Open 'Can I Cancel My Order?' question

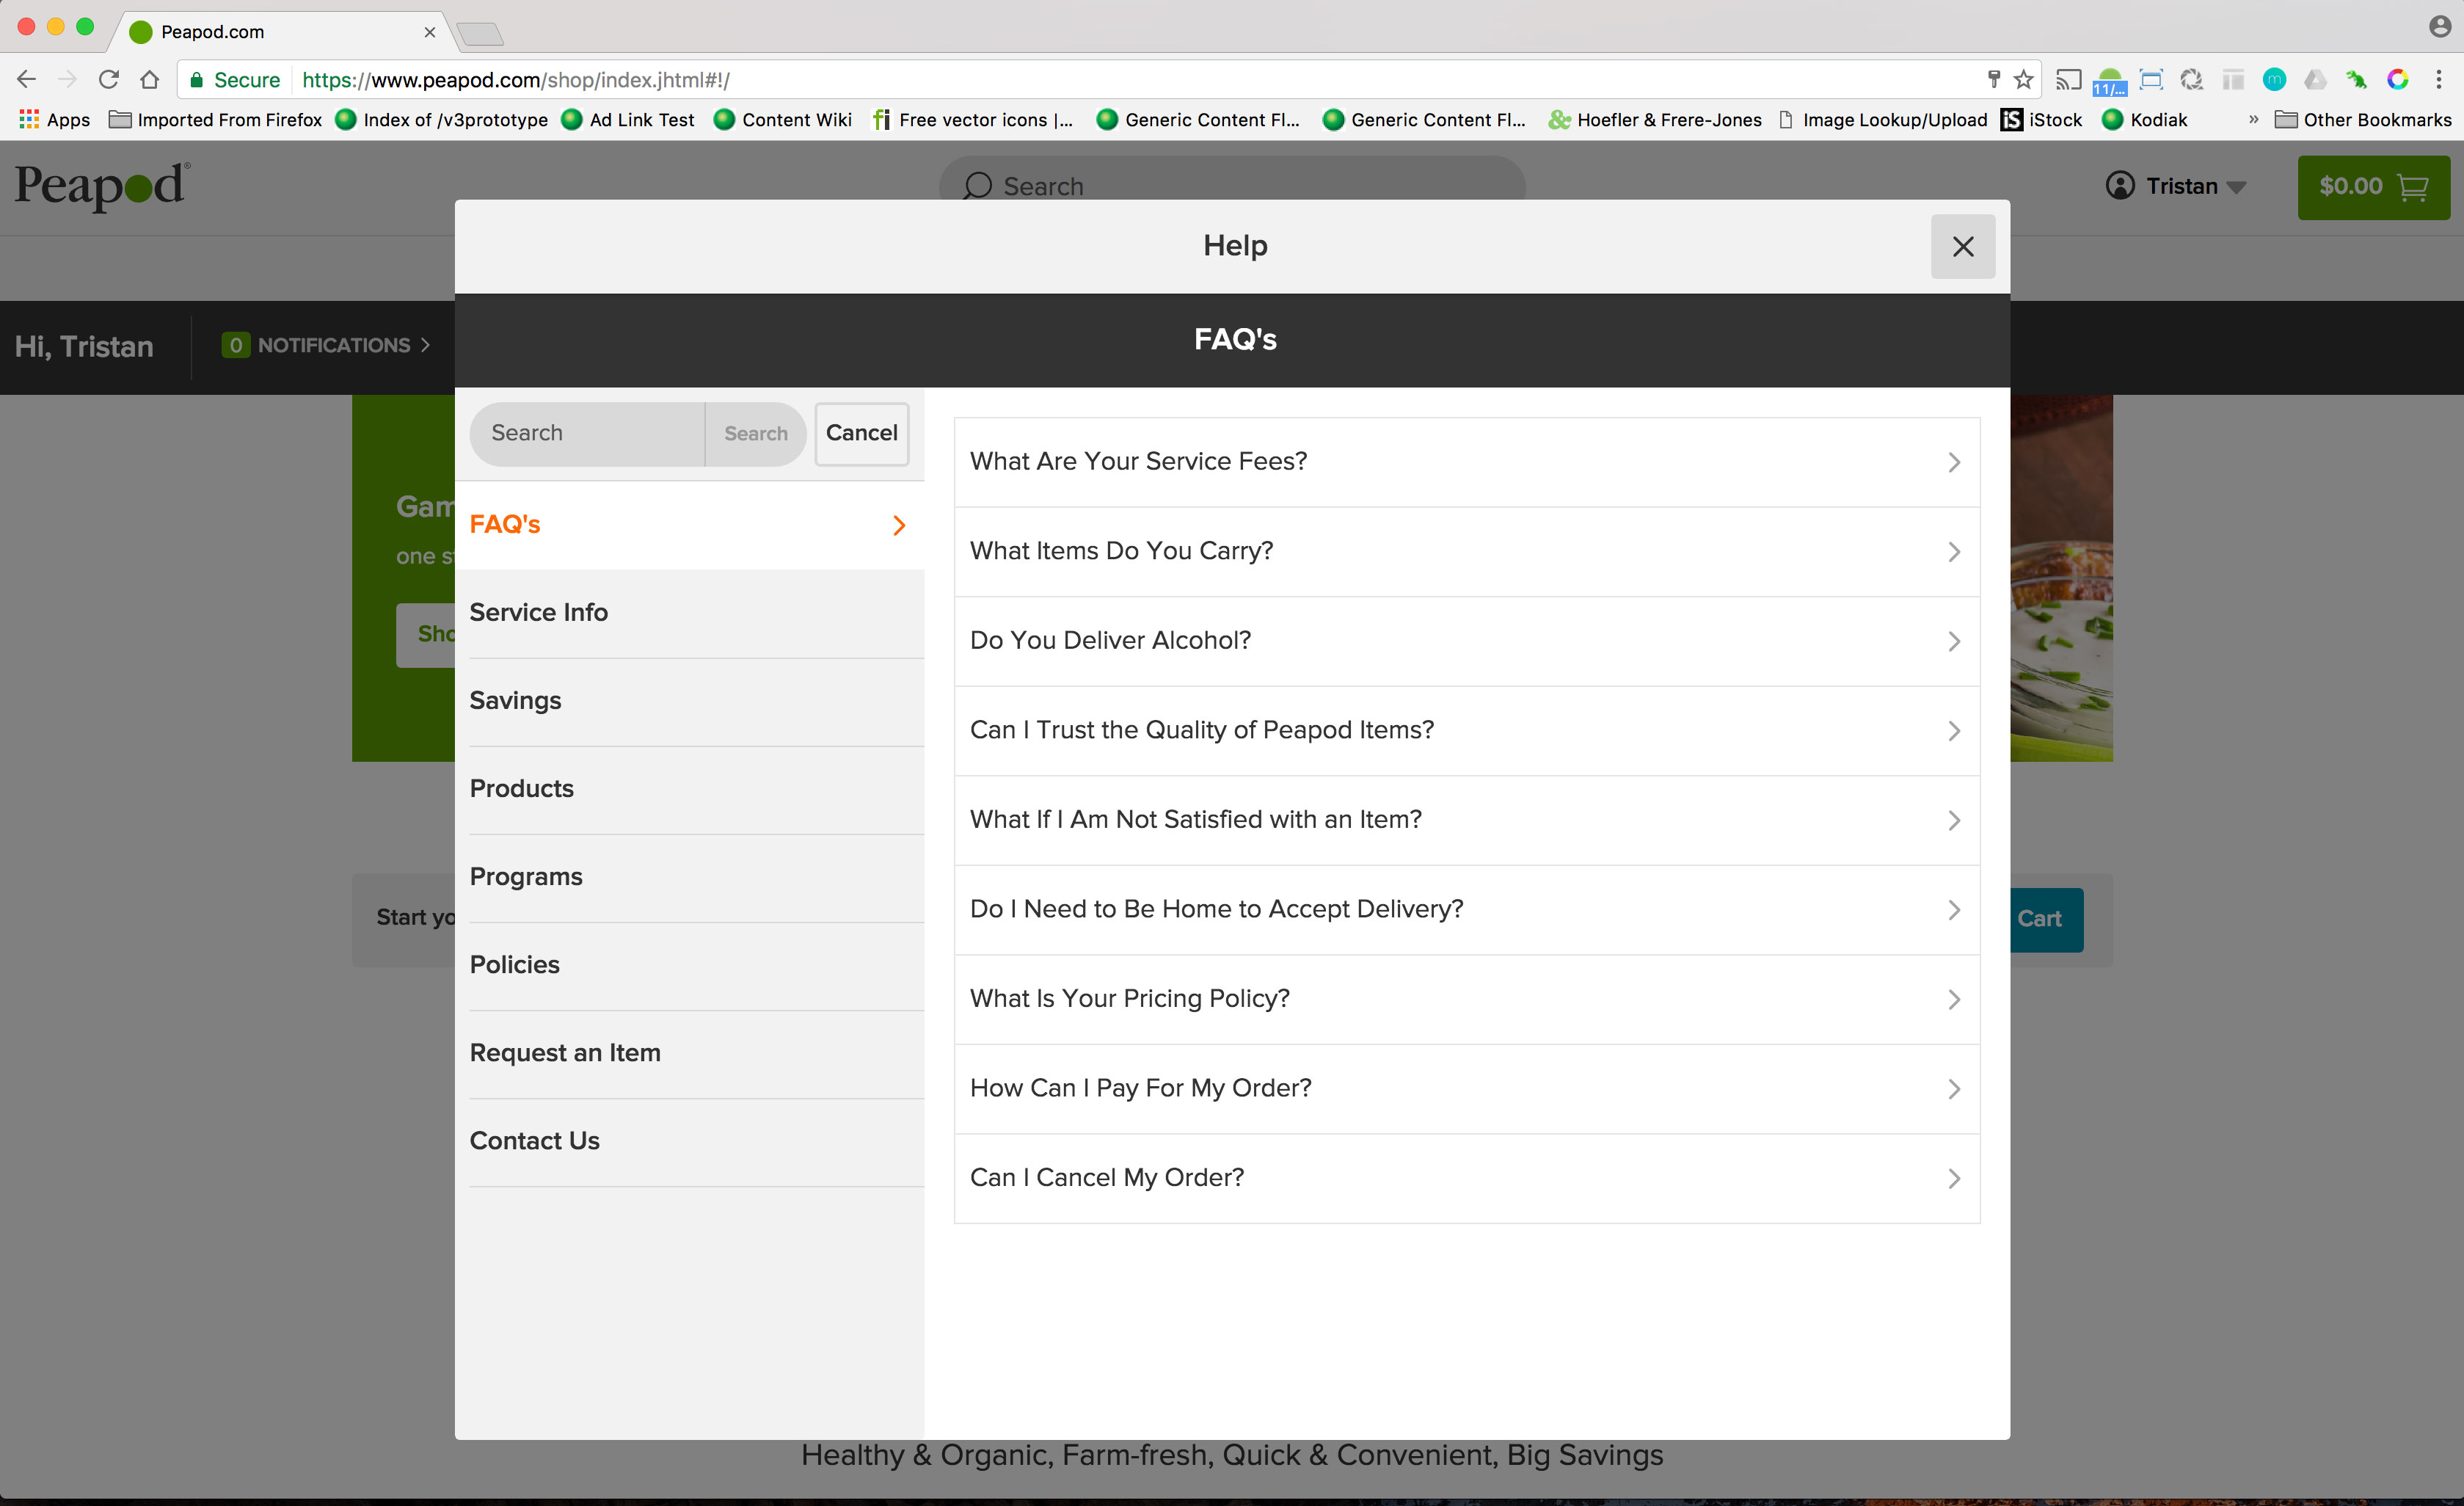coord(1466,1178)
